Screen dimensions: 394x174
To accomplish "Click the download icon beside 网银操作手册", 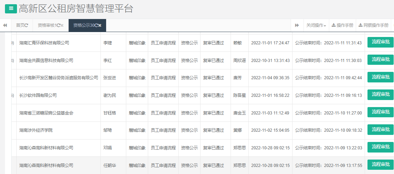I will [x=360, y=25].
